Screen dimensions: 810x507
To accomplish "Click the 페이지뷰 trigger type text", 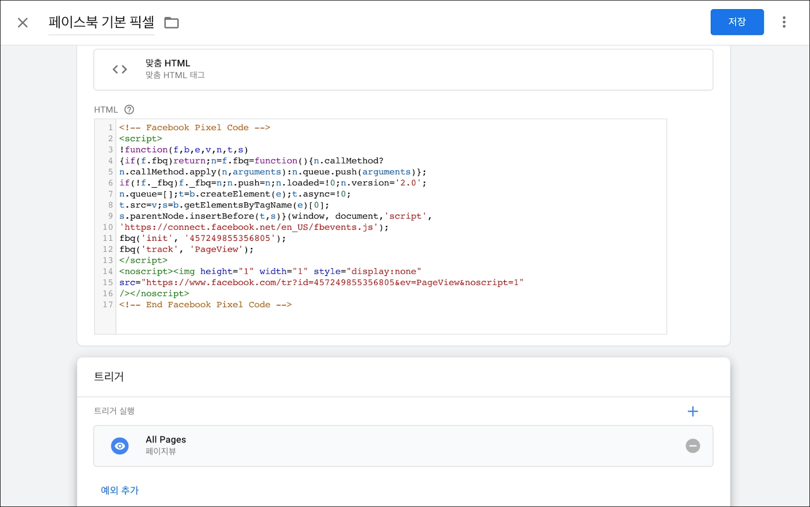I will pyautogui.click(x=161, y=451).
